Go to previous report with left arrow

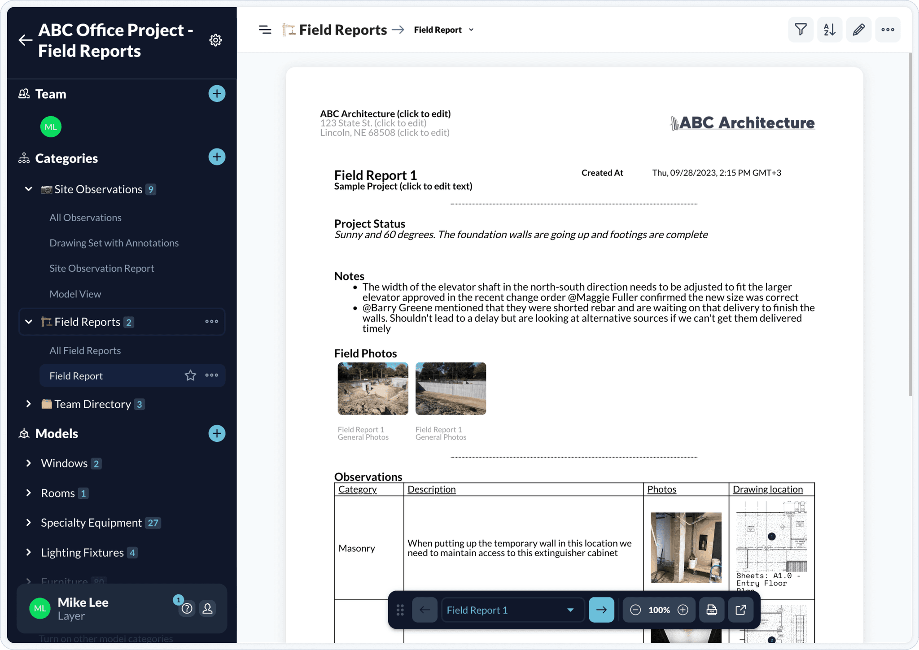[424, 610]
